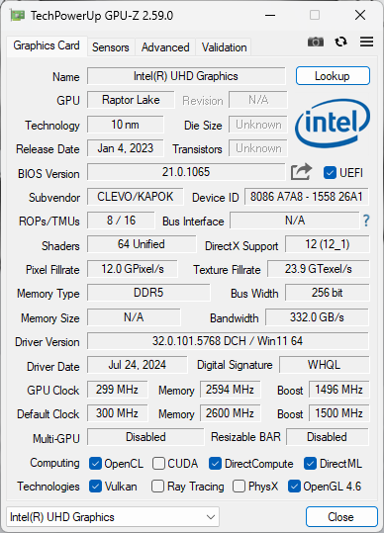Click the GPU-Z title bar app icon
The height and width of the screenshot is (533, 384).
tap(18, 16)
